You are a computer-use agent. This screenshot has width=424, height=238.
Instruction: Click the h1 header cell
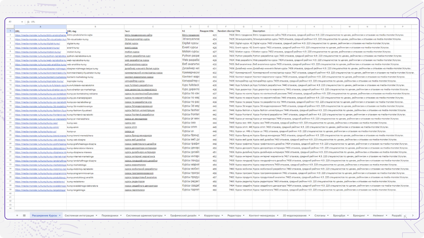190,31
